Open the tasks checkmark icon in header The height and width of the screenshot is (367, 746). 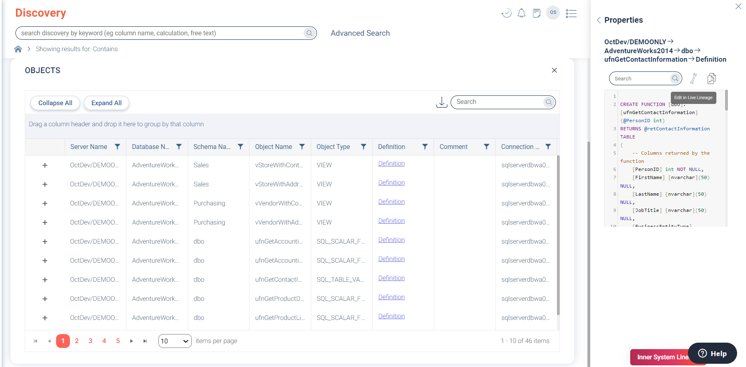point(506,13)
